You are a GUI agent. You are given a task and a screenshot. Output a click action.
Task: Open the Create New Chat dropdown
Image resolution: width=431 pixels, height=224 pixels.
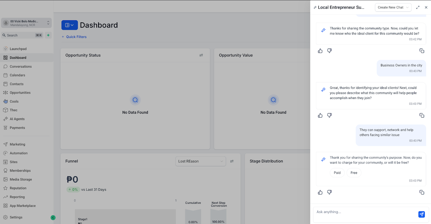[393, 7]
